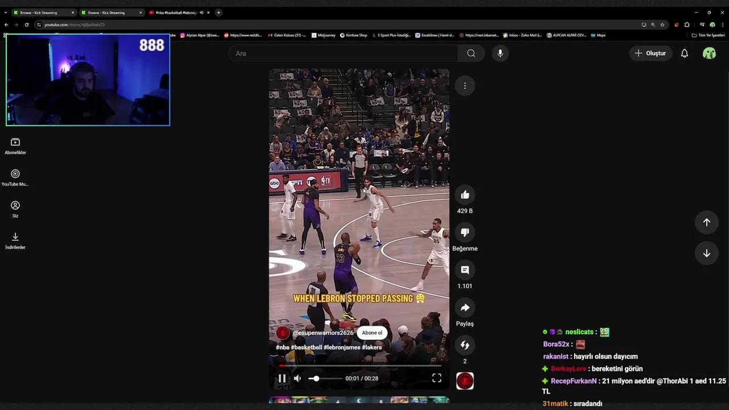Click the #basketball hashtag
Viewport: 729px width, 410px height.
306,347
